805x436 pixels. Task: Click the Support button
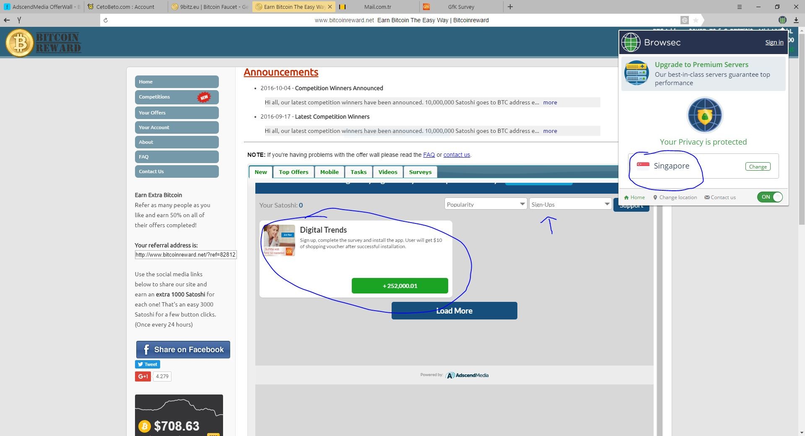pos(631,205)
